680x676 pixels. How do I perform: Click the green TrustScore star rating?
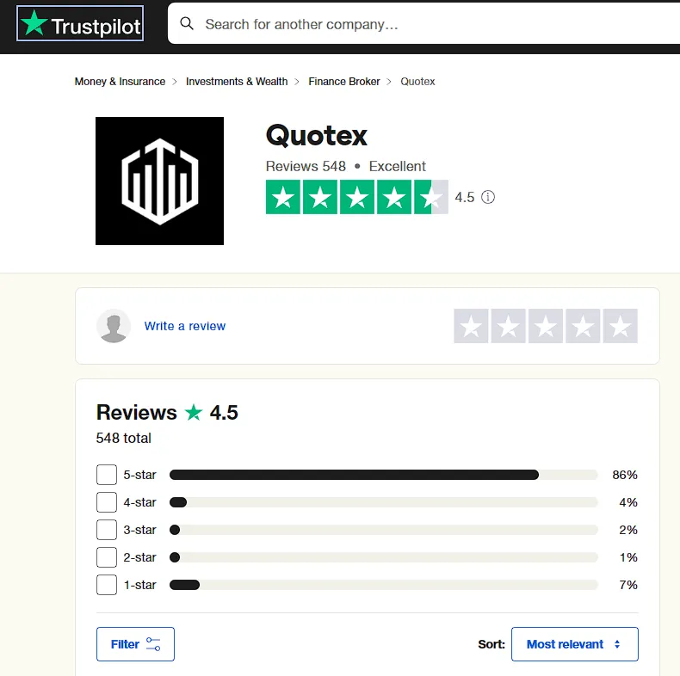[x=357, y=197]
